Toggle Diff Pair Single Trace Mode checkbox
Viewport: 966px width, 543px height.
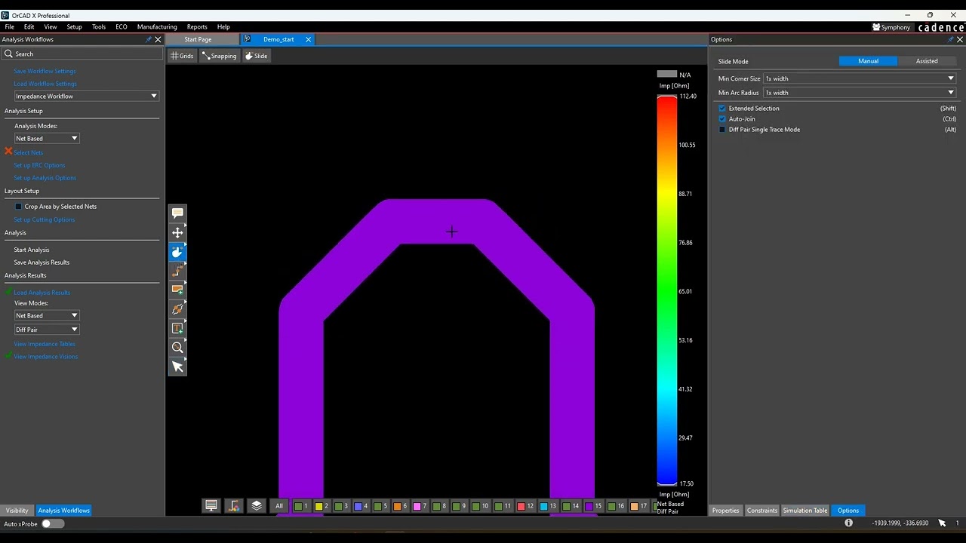tap(722, 129)
